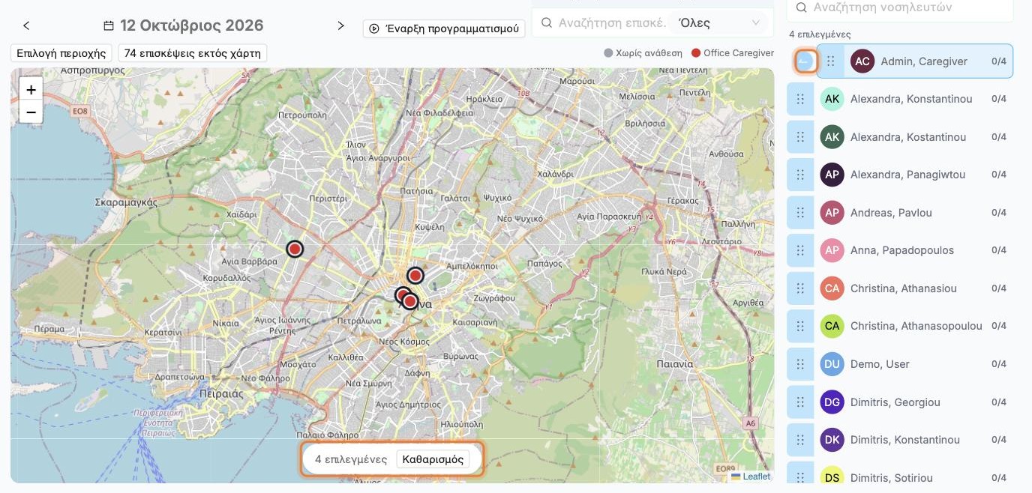Click the Office Caregiver legend entry
Image resolution: width=1032 pixels, height=493 pixels.
tap(733, 53)
